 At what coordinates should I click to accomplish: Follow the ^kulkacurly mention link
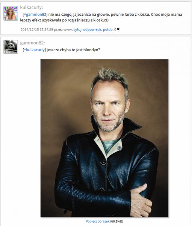pos(34,50)
